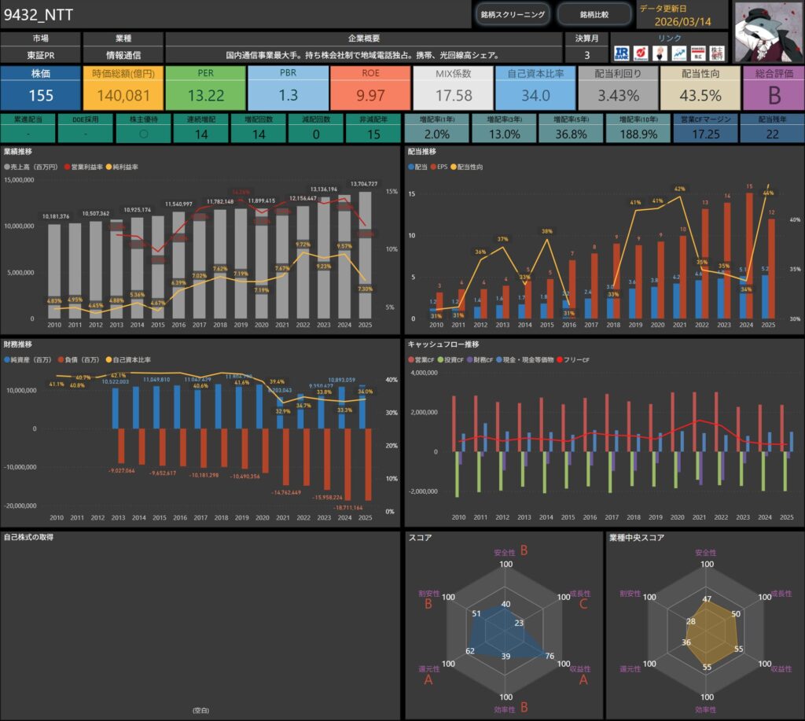Open the IR BANK link icon
Screen dimensions: 805x721
623,53
